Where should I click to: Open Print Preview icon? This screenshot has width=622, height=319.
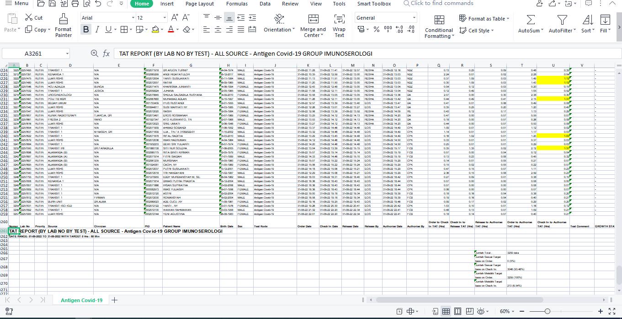(87, 4)
